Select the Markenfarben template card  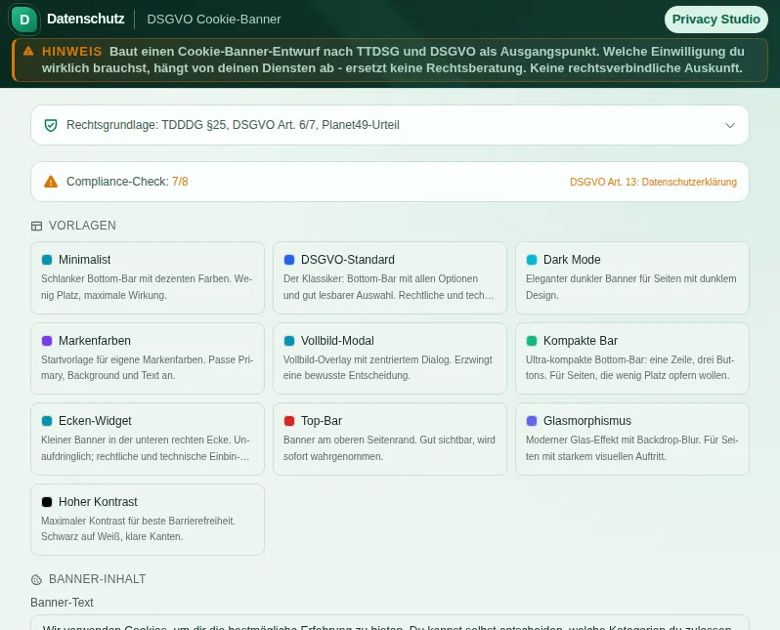tap(148, 358)
